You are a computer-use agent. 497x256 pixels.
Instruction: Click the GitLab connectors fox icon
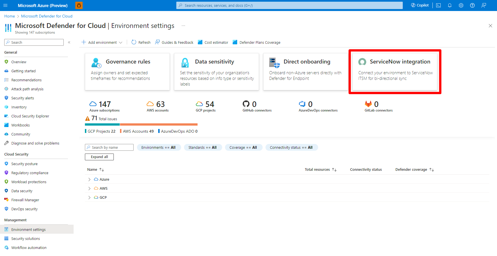pyautogui.click(x=368, y=104)
